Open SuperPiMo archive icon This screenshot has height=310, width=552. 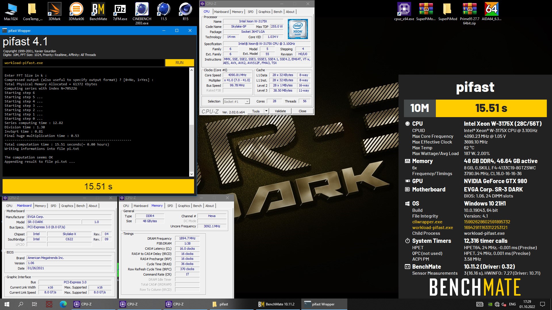pos(426,12)
